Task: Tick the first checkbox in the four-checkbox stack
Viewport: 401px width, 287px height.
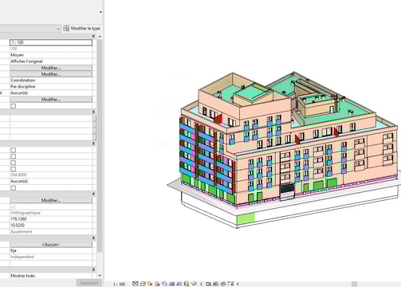Action: pyautogui.click(x=14, y=150)
